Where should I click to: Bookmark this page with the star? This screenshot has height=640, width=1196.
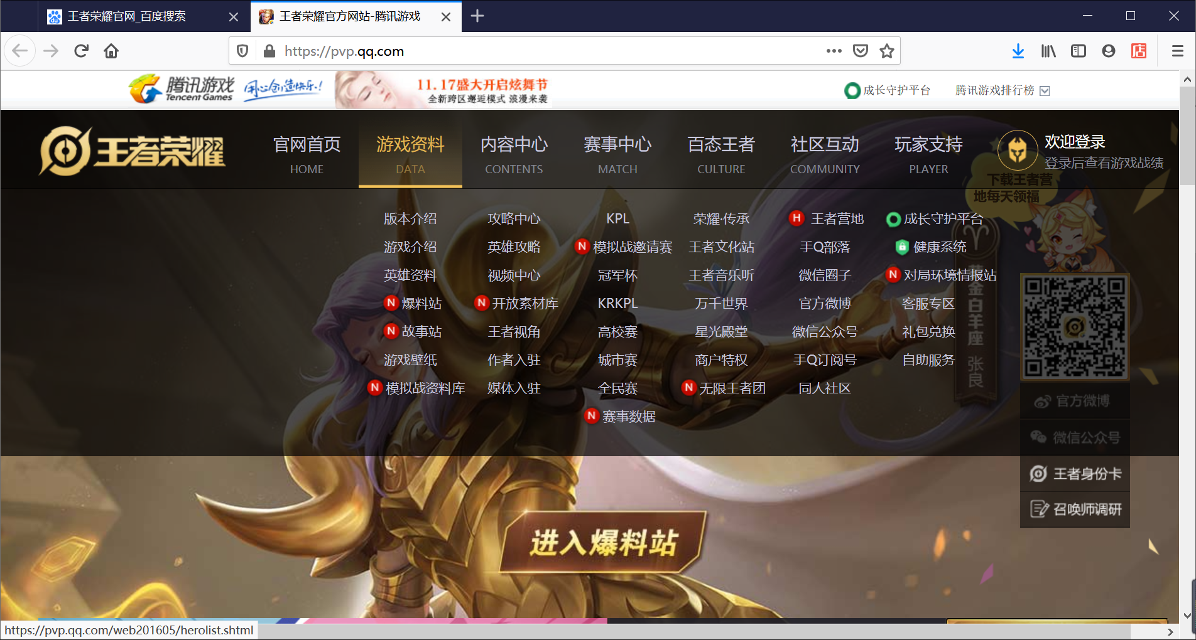[x=887, y=51]
